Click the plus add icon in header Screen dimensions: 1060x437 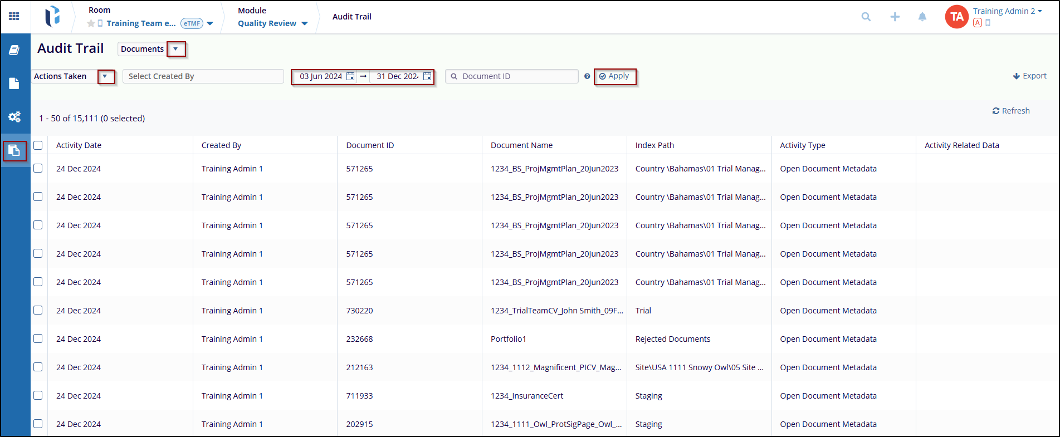point(895,17)
